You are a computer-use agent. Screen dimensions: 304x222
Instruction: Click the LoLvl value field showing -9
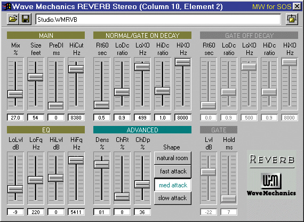[15, 212]
